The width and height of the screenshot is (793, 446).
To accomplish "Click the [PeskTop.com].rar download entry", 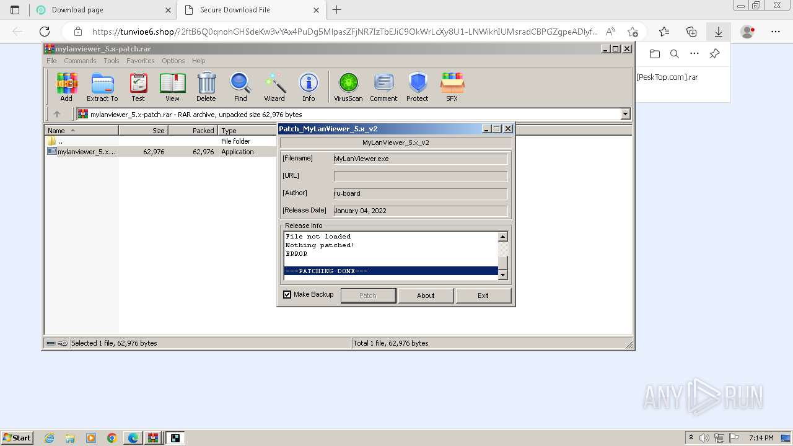I will (x=667, y=77).
